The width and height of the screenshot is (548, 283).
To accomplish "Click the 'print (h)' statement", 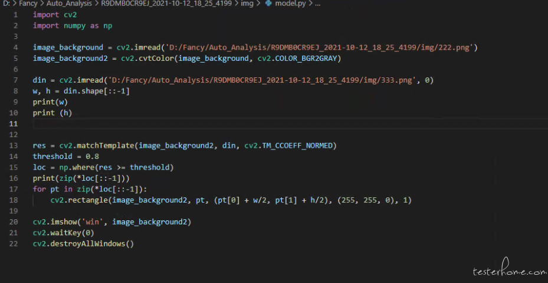I will click(52, 113).
